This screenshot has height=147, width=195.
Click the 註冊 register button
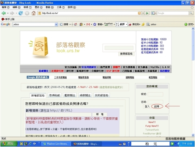pos(157,106)
